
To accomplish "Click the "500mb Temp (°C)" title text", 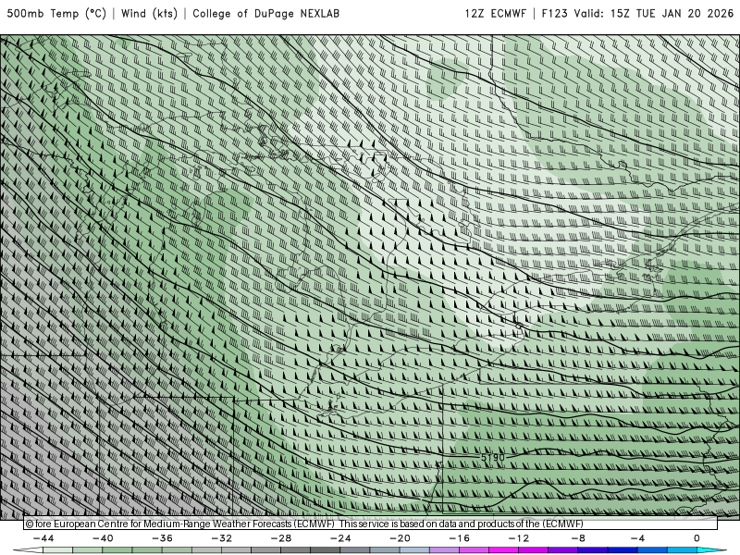I will [56, 14].
